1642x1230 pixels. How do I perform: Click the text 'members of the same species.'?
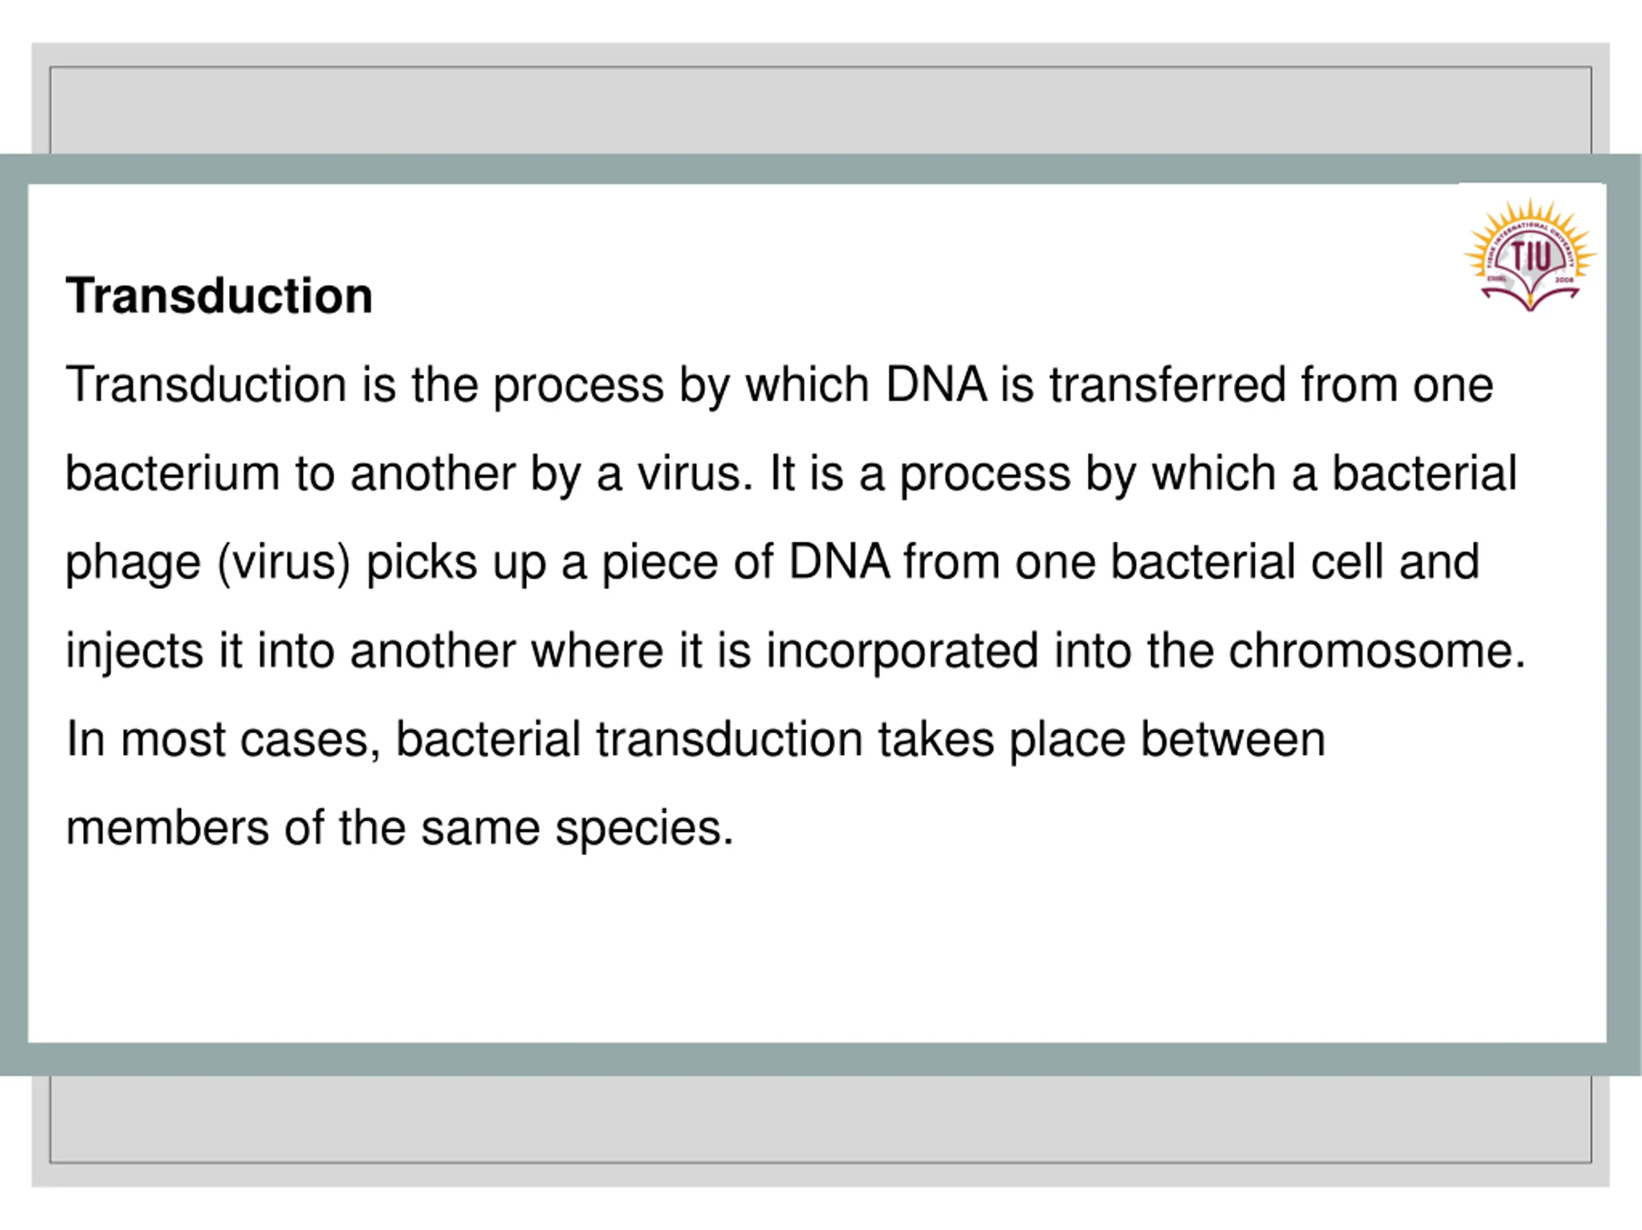pos(400,828)
